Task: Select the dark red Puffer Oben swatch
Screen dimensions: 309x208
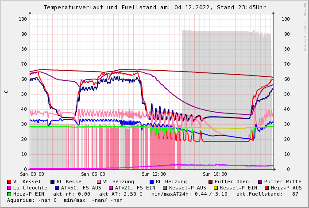Action: coord(211,182)
